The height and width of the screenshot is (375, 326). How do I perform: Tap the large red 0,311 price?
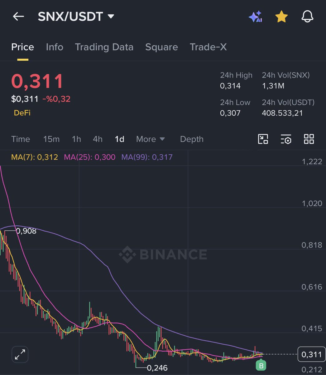coord(37,81)
